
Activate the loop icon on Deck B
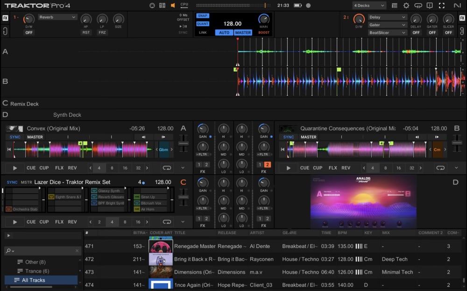(x=440, y=168)
